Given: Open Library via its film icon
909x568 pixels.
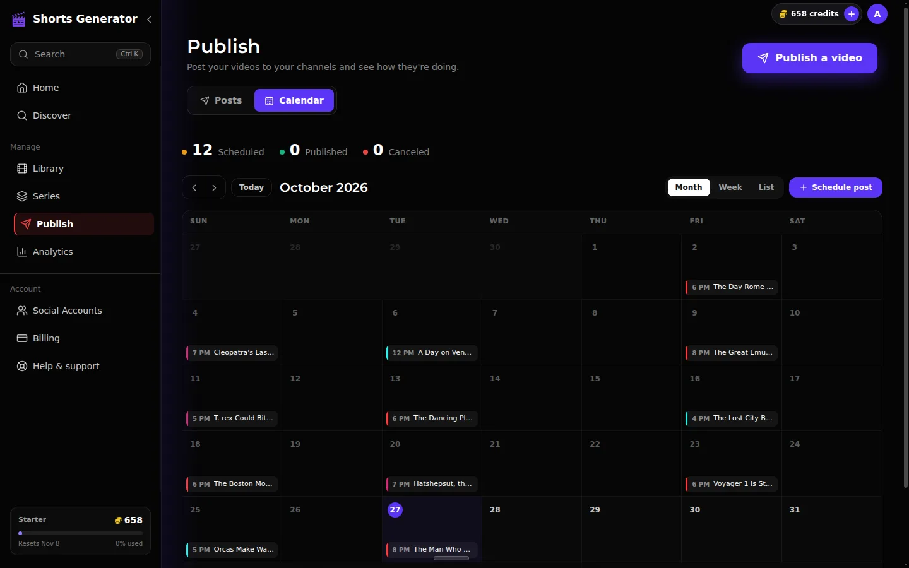Looking at the screenshot, I should 22,169.
